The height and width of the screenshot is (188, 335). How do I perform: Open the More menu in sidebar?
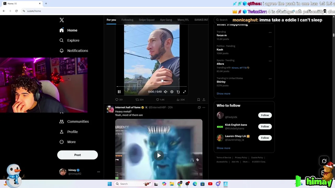point(68,142)
